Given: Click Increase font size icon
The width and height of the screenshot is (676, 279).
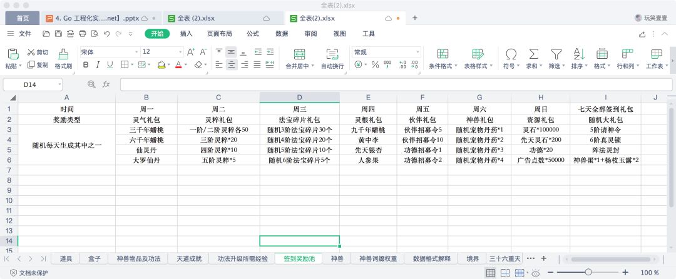Looking at the screenshot, I should pos(190,52).
